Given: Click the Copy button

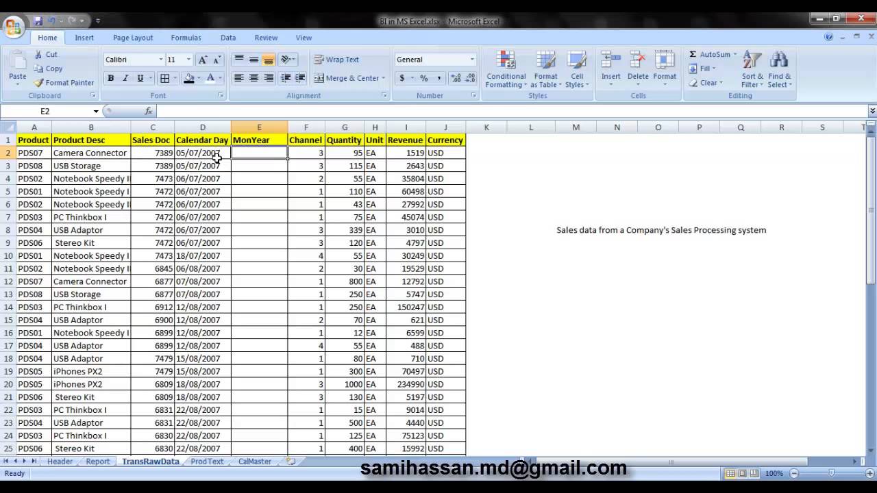Looking at the screenshot, I should pyautogui.click(x=48, y=68).
